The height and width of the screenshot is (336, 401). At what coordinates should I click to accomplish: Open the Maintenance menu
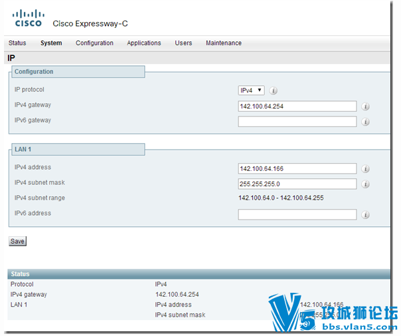click(224, 43)
